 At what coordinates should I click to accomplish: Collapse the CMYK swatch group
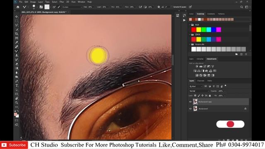(190, 34)
